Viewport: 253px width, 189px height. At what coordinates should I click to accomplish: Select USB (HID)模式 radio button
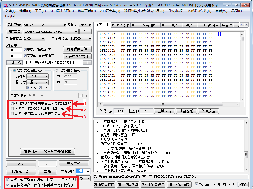click(x=57, y=70)
